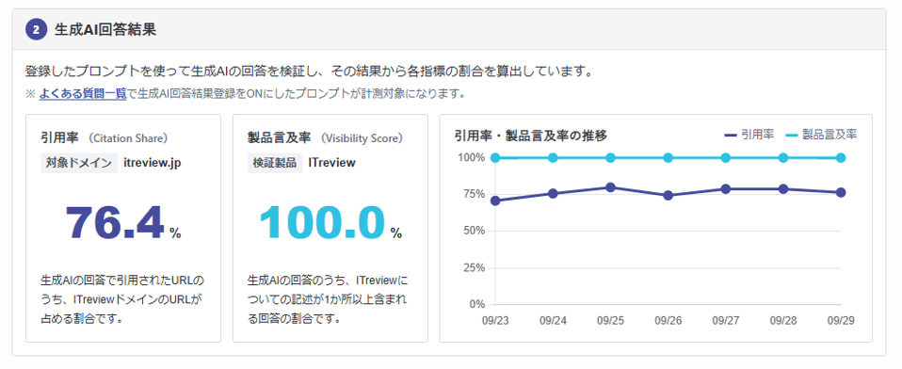Click the 引用率 data point for 09/24
The image size is (902, 369).
[x=553, y=194]
